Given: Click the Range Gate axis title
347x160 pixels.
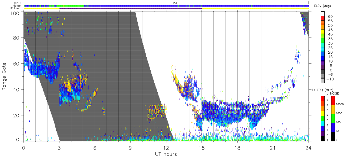Looking at the screenshot, I should [x=5, y=76].
